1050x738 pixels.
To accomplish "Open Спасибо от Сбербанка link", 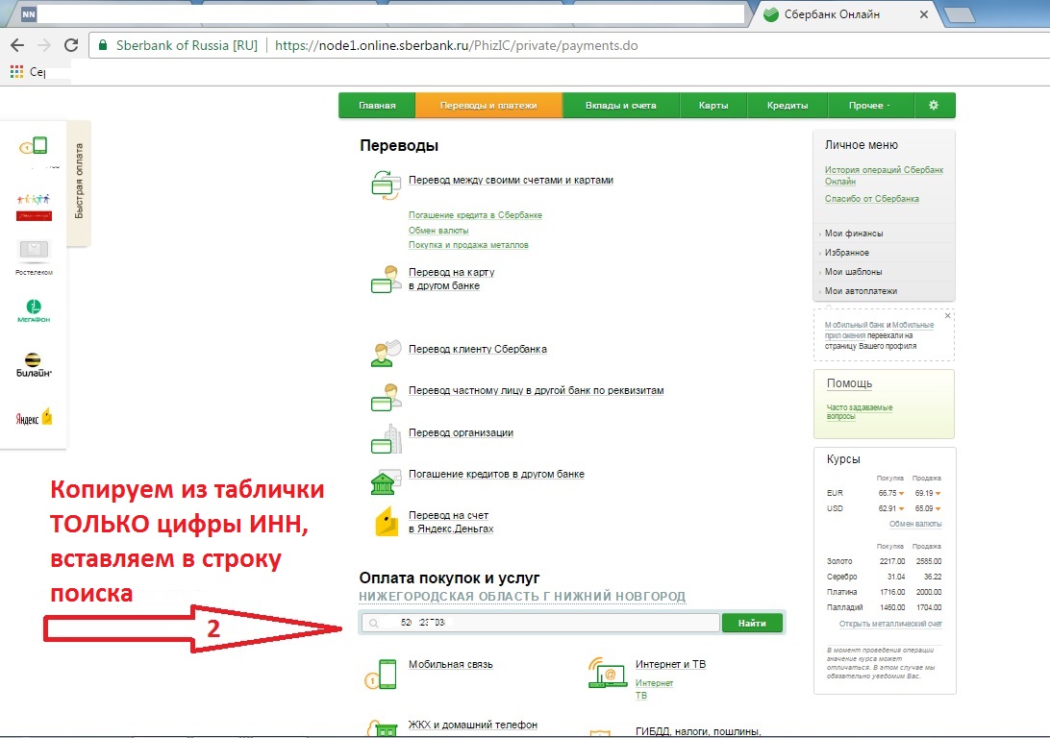I will coord(872,199).
